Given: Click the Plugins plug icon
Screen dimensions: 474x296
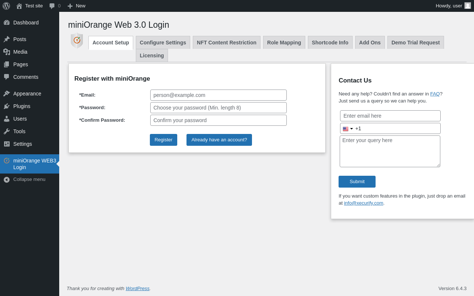Looking at the screenshot, I should (x=7, y=106).
